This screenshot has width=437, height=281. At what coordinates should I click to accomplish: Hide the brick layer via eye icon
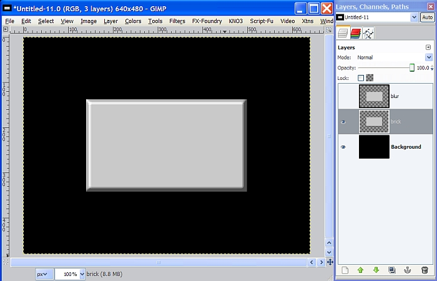343,122
